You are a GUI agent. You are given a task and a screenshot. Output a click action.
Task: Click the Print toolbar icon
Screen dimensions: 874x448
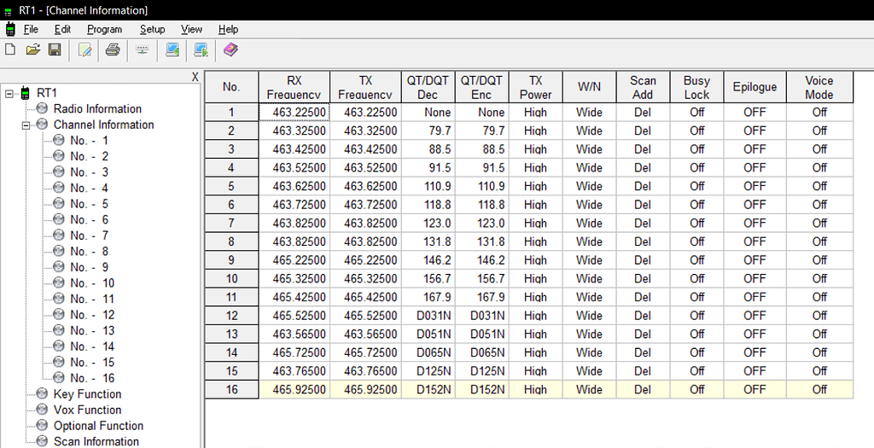pyautogui.click(x=113, y=49)
